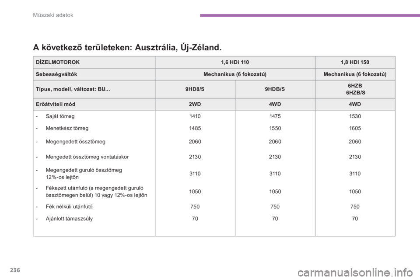Click '750' in the 9HDB/S column
This screenshot has width=420, height=280.
275,206
